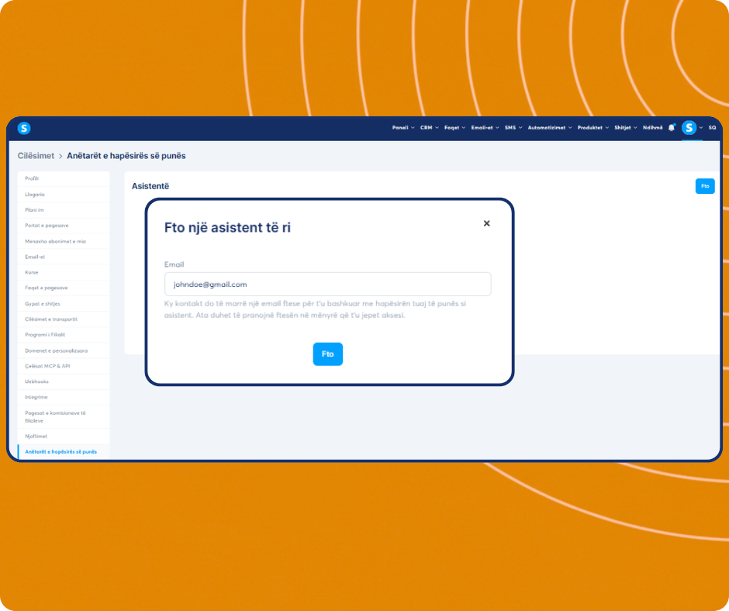The width and height of the screenshot is (729, 611).
Task: Expand the Automatizimet dropdown menu
Action: (550, 127)
